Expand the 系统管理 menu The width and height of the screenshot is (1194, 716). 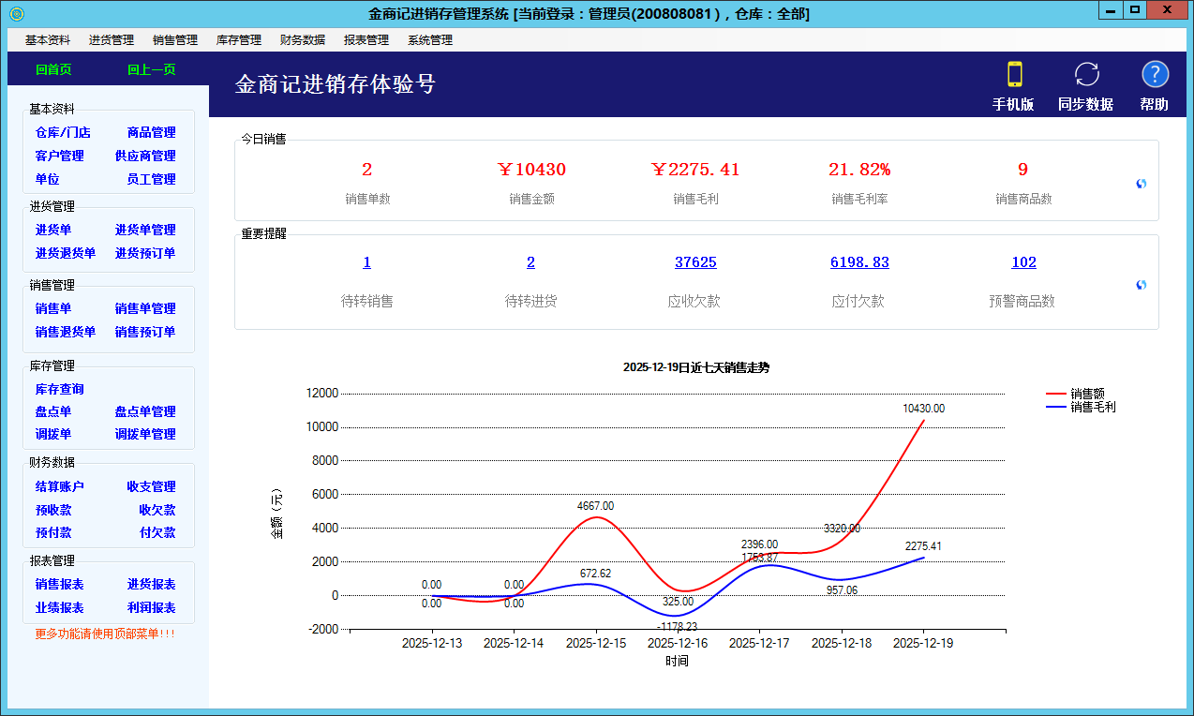(x=430, y=40)
